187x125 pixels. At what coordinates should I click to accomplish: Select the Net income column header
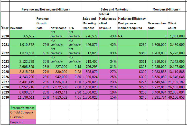(x=59, y=21)
